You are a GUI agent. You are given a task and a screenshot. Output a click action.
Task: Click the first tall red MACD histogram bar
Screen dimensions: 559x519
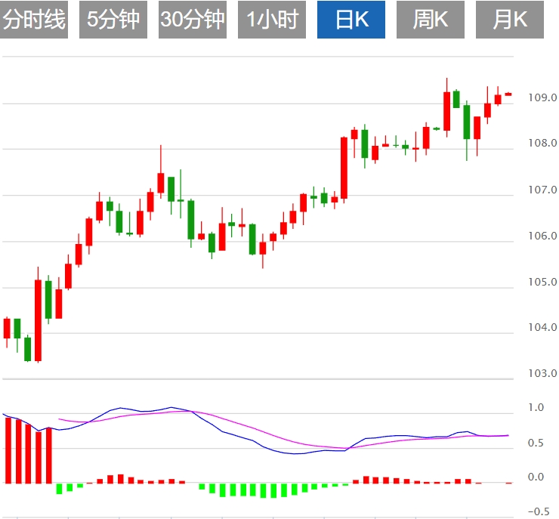point(8,450)
